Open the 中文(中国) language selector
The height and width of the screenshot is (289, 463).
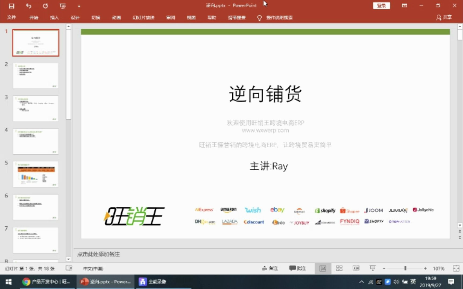point(93,268)
